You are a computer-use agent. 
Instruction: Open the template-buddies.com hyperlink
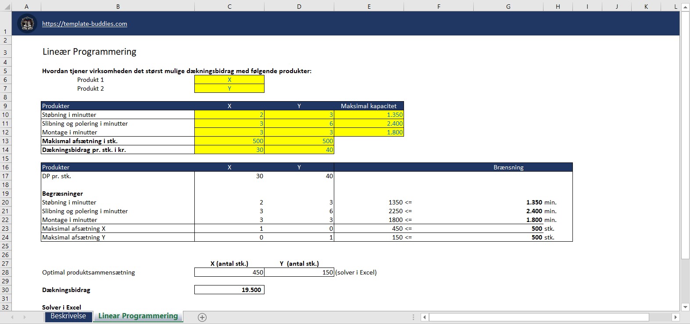pos(85,24)
